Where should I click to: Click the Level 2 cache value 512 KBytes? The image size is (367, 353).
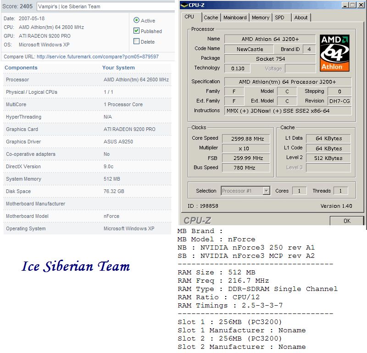(328, 158)
